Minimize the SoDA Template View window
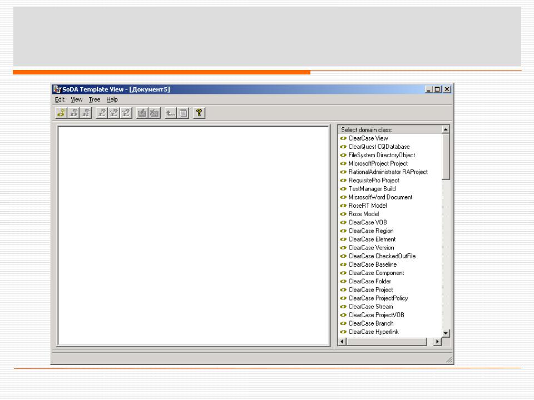This screenshot has width=534, height=400. tap(429, 89)
